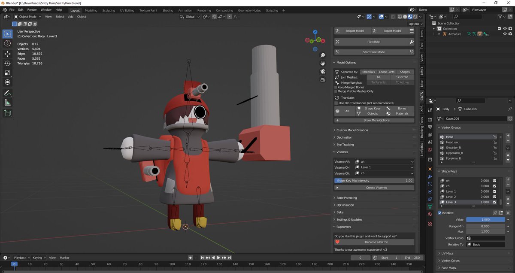515x273 pixels.
Task: Open Viseme AA dropdown
Action: pyautogui.click(x=385, y=161)
